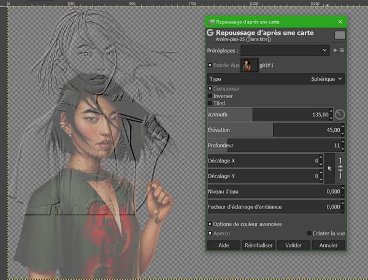This screenshot has width=368, height=280.
Task: Close the Repoussage d'après une carte dialog
Action: point(340,21)
